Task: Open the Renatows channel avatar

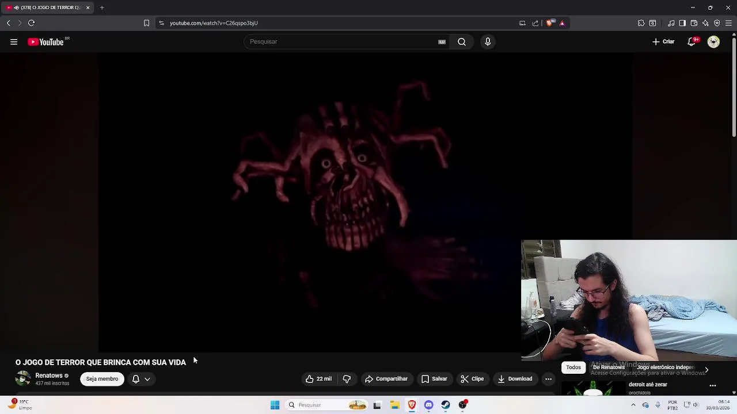Action: click(x=23, y=379)
